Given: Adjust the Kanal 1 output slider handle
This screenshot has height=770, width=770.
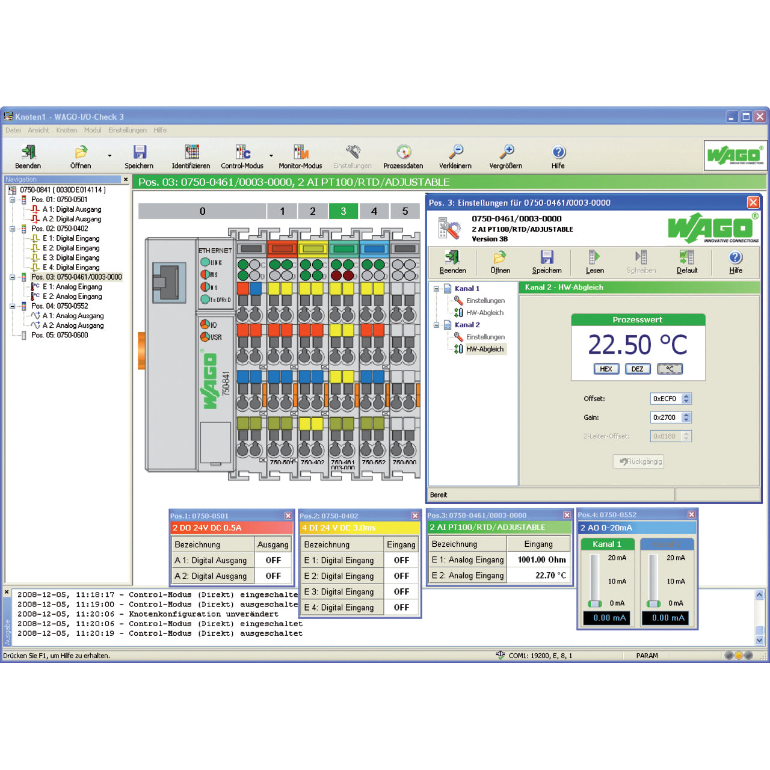Looking at the screenshot, I should tap(595, 603).
